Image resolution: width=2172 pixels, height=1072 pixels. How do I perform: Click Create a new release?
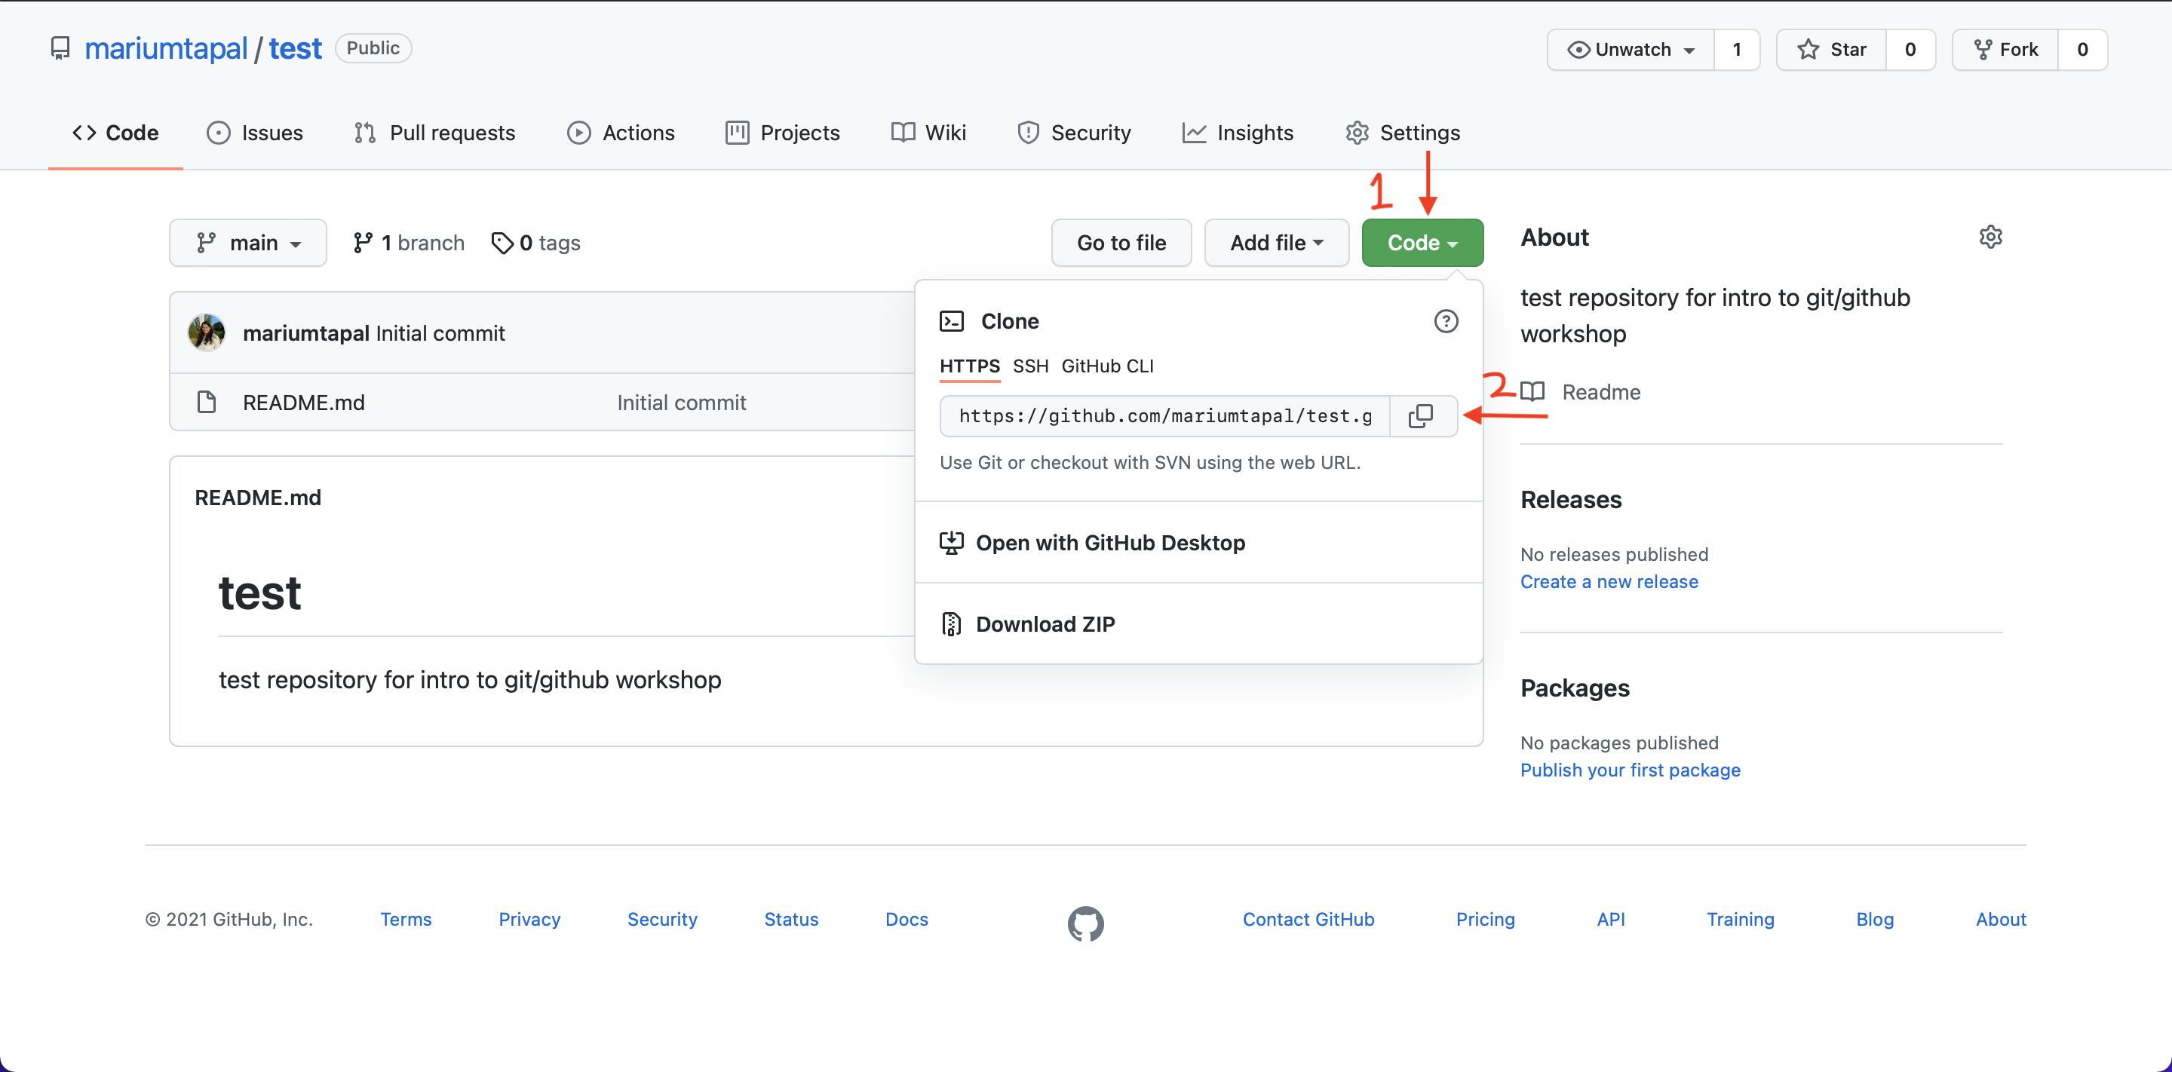1609,581
